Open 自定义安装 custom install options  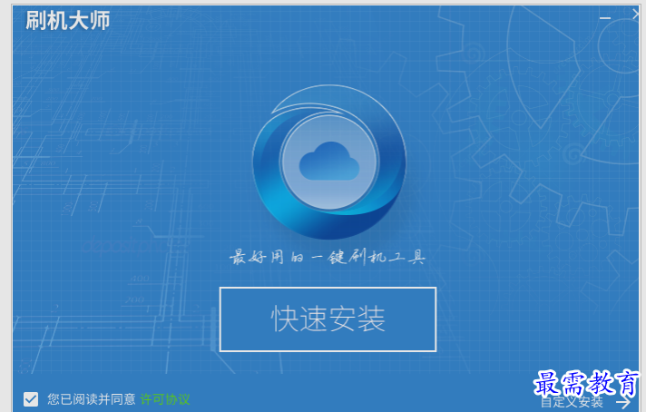coord(585,402)
